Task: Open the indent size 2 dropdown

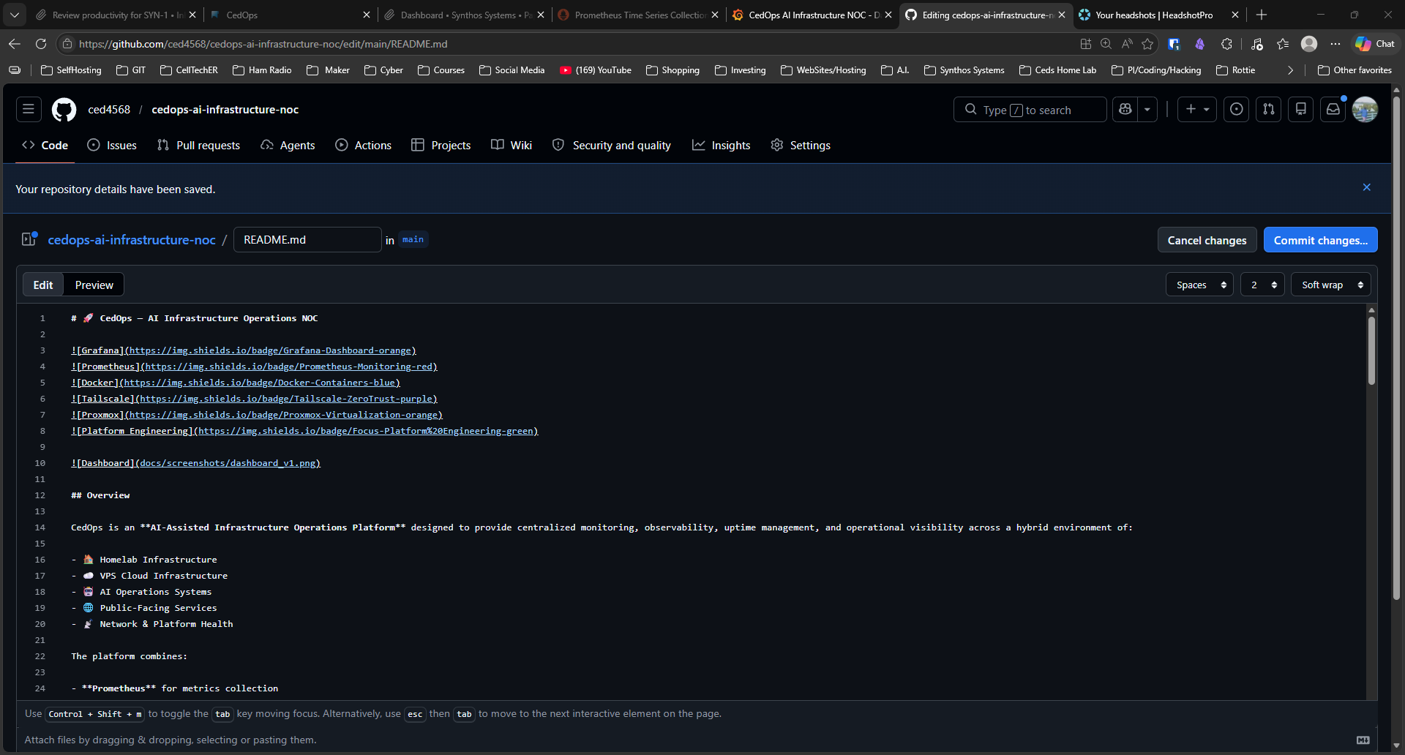Action: (x=1262, y=285)
